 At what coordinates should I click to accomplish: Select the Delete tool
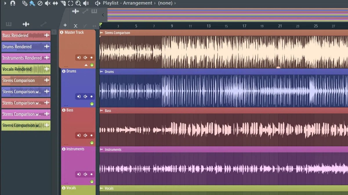pos(40,3)
